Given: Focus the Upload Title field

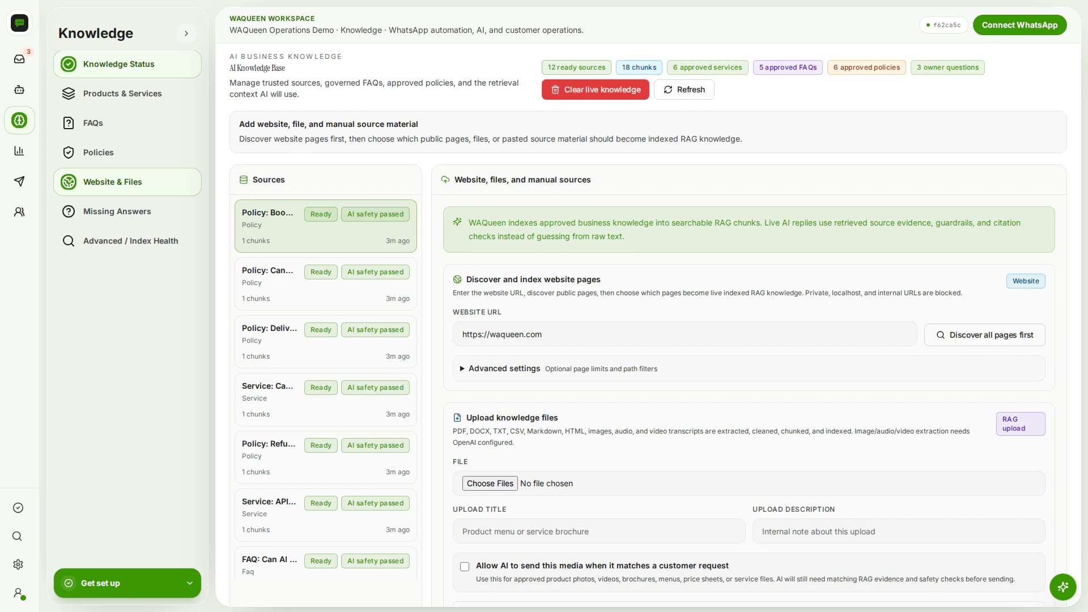Looking at the screenshot, I should [x=598, y=532].
